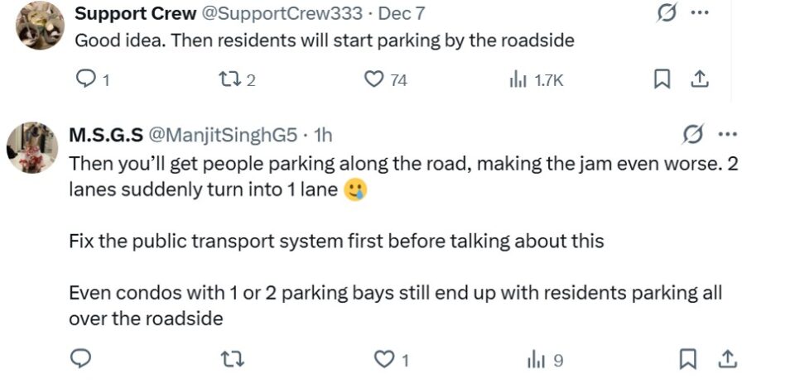This screenshot has height=388, width=785.
Task: Like M.S.G.S's tweet
Action: [x=383, y=360]
